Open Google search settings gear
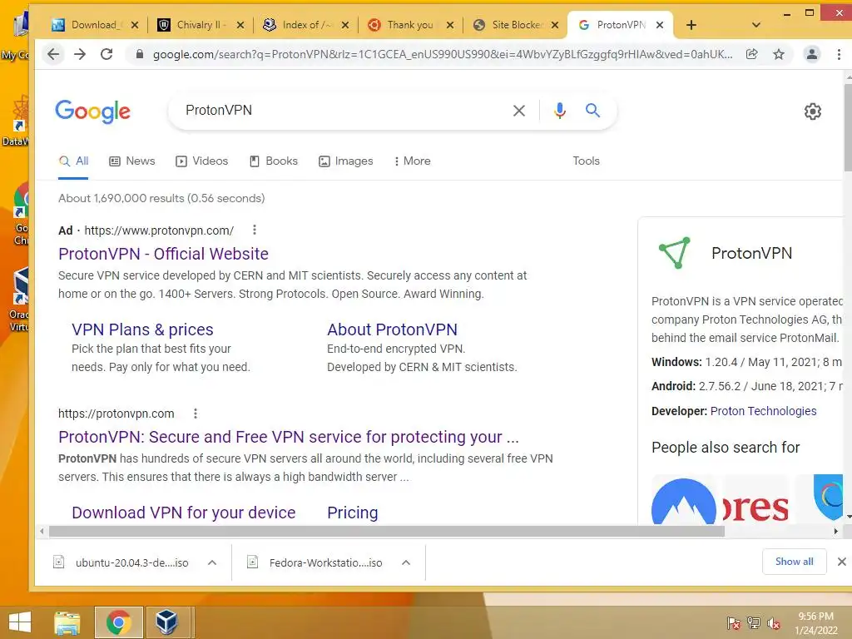852x639 pixels. pos(812,111)
